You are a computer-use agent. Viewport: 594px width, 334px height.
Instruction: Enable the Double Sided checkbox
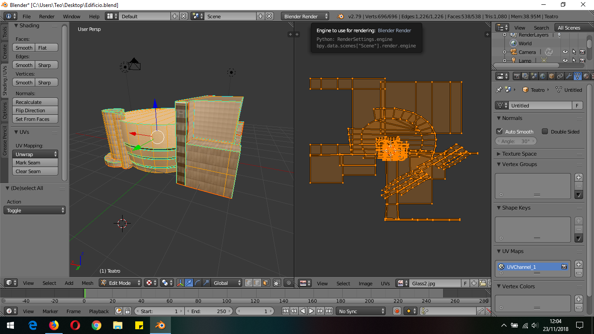[x=545, y=131]
